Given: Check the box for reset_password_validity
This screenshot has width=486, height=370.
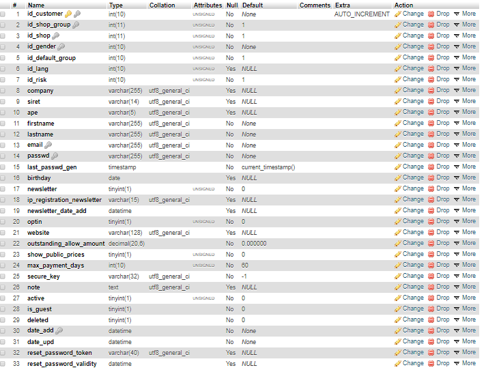Looking at the screenshot, I should (x=3, y=364).
